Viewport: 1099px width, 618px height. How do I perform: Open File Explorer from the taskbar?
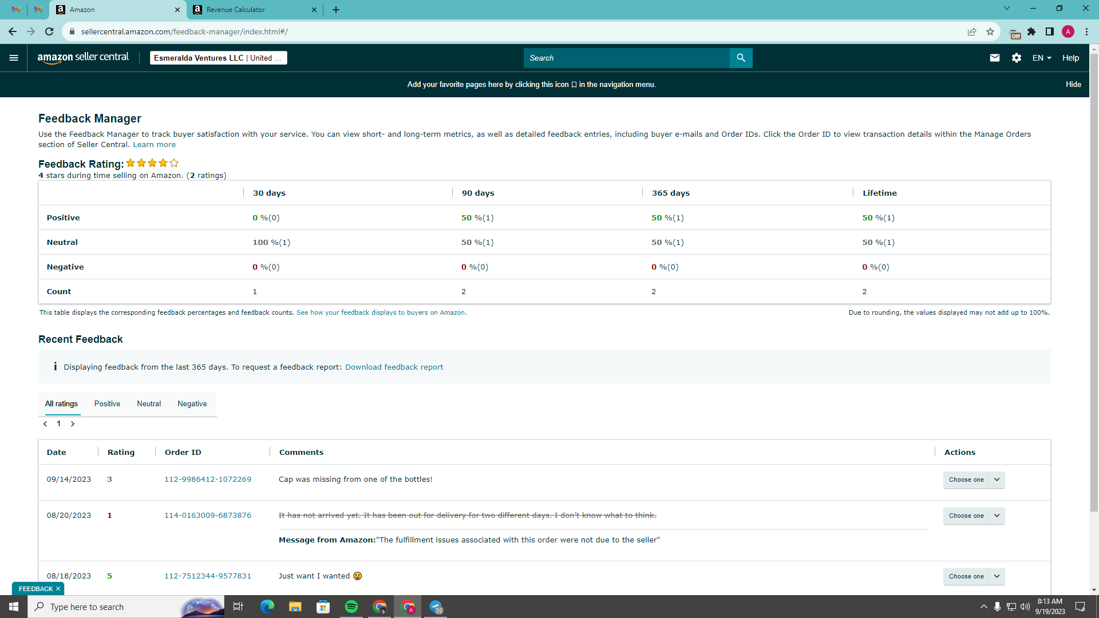point(295,607)
